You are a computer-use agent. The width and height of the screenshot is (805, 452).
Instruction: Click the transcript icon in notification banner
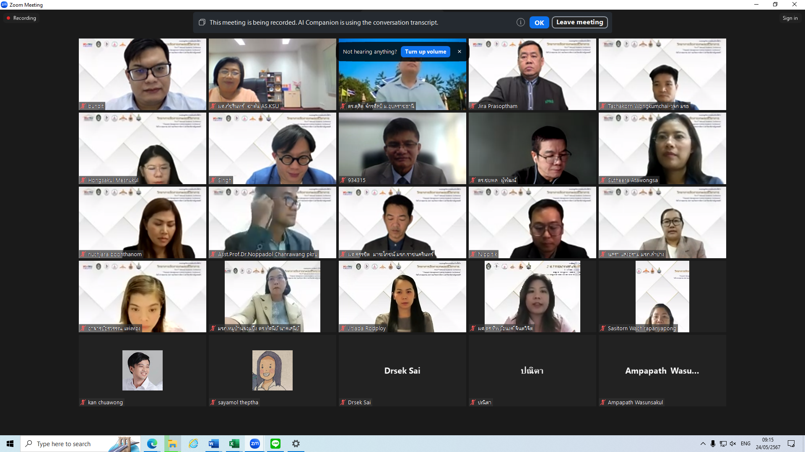pyautogui.click(x=202, y=23)
